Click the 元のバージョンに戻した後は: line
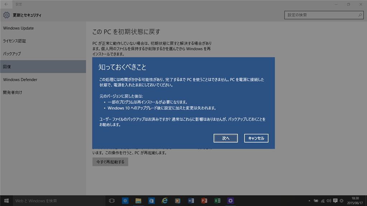 click(121, 96)
